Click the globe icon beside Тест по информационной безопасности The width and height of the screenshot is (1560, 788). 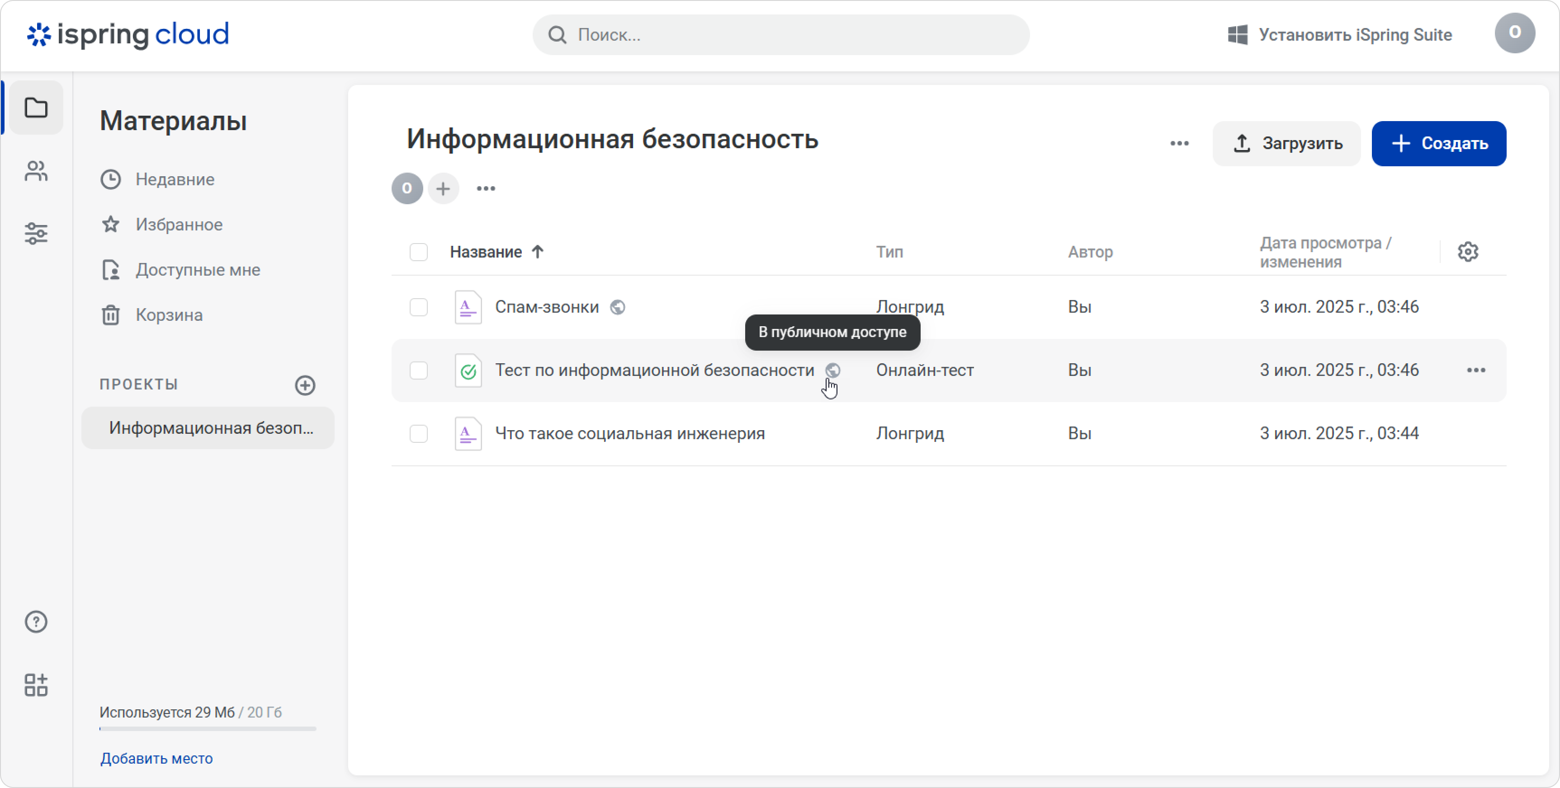coord(833,371)
